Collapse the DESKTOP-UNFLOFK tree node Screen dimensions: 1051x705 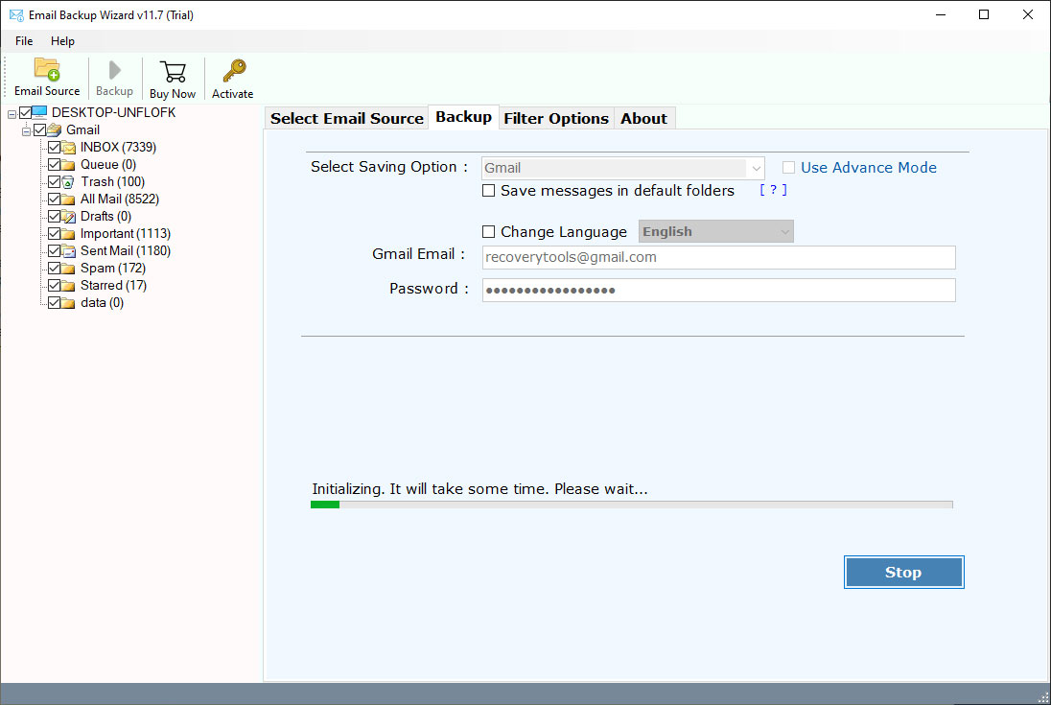tap(12, 114)
